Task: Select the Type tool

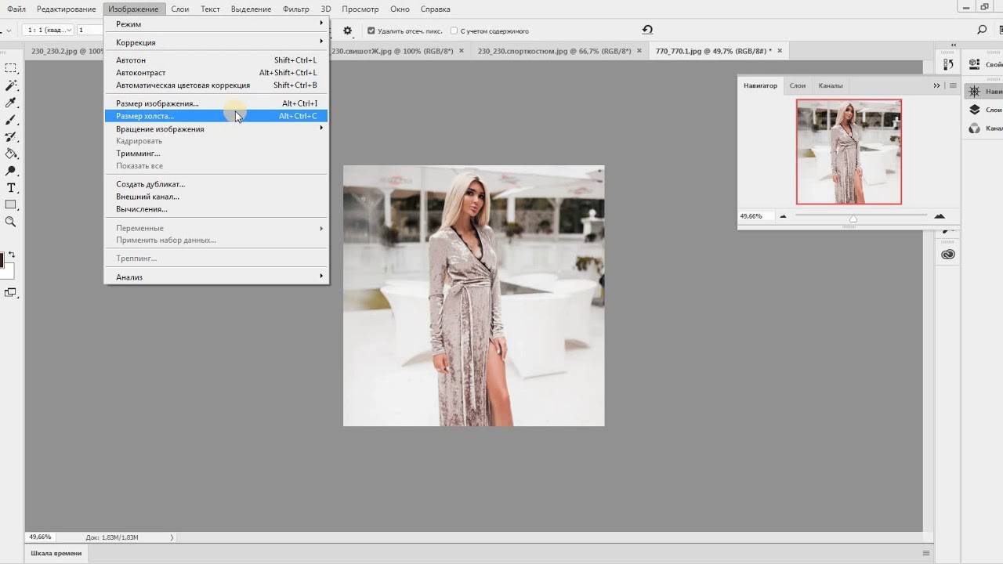Action: tap(11, 188)
